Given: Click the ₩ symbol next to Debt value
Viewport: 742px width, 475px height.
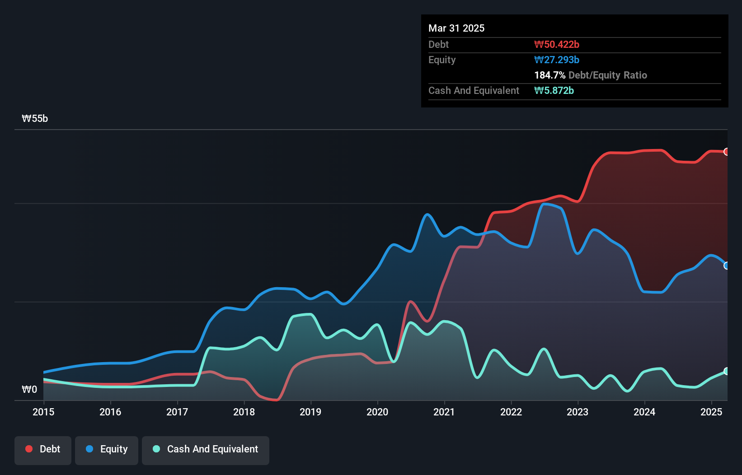Looking at the screenshot, I should [x=538, y=44].
